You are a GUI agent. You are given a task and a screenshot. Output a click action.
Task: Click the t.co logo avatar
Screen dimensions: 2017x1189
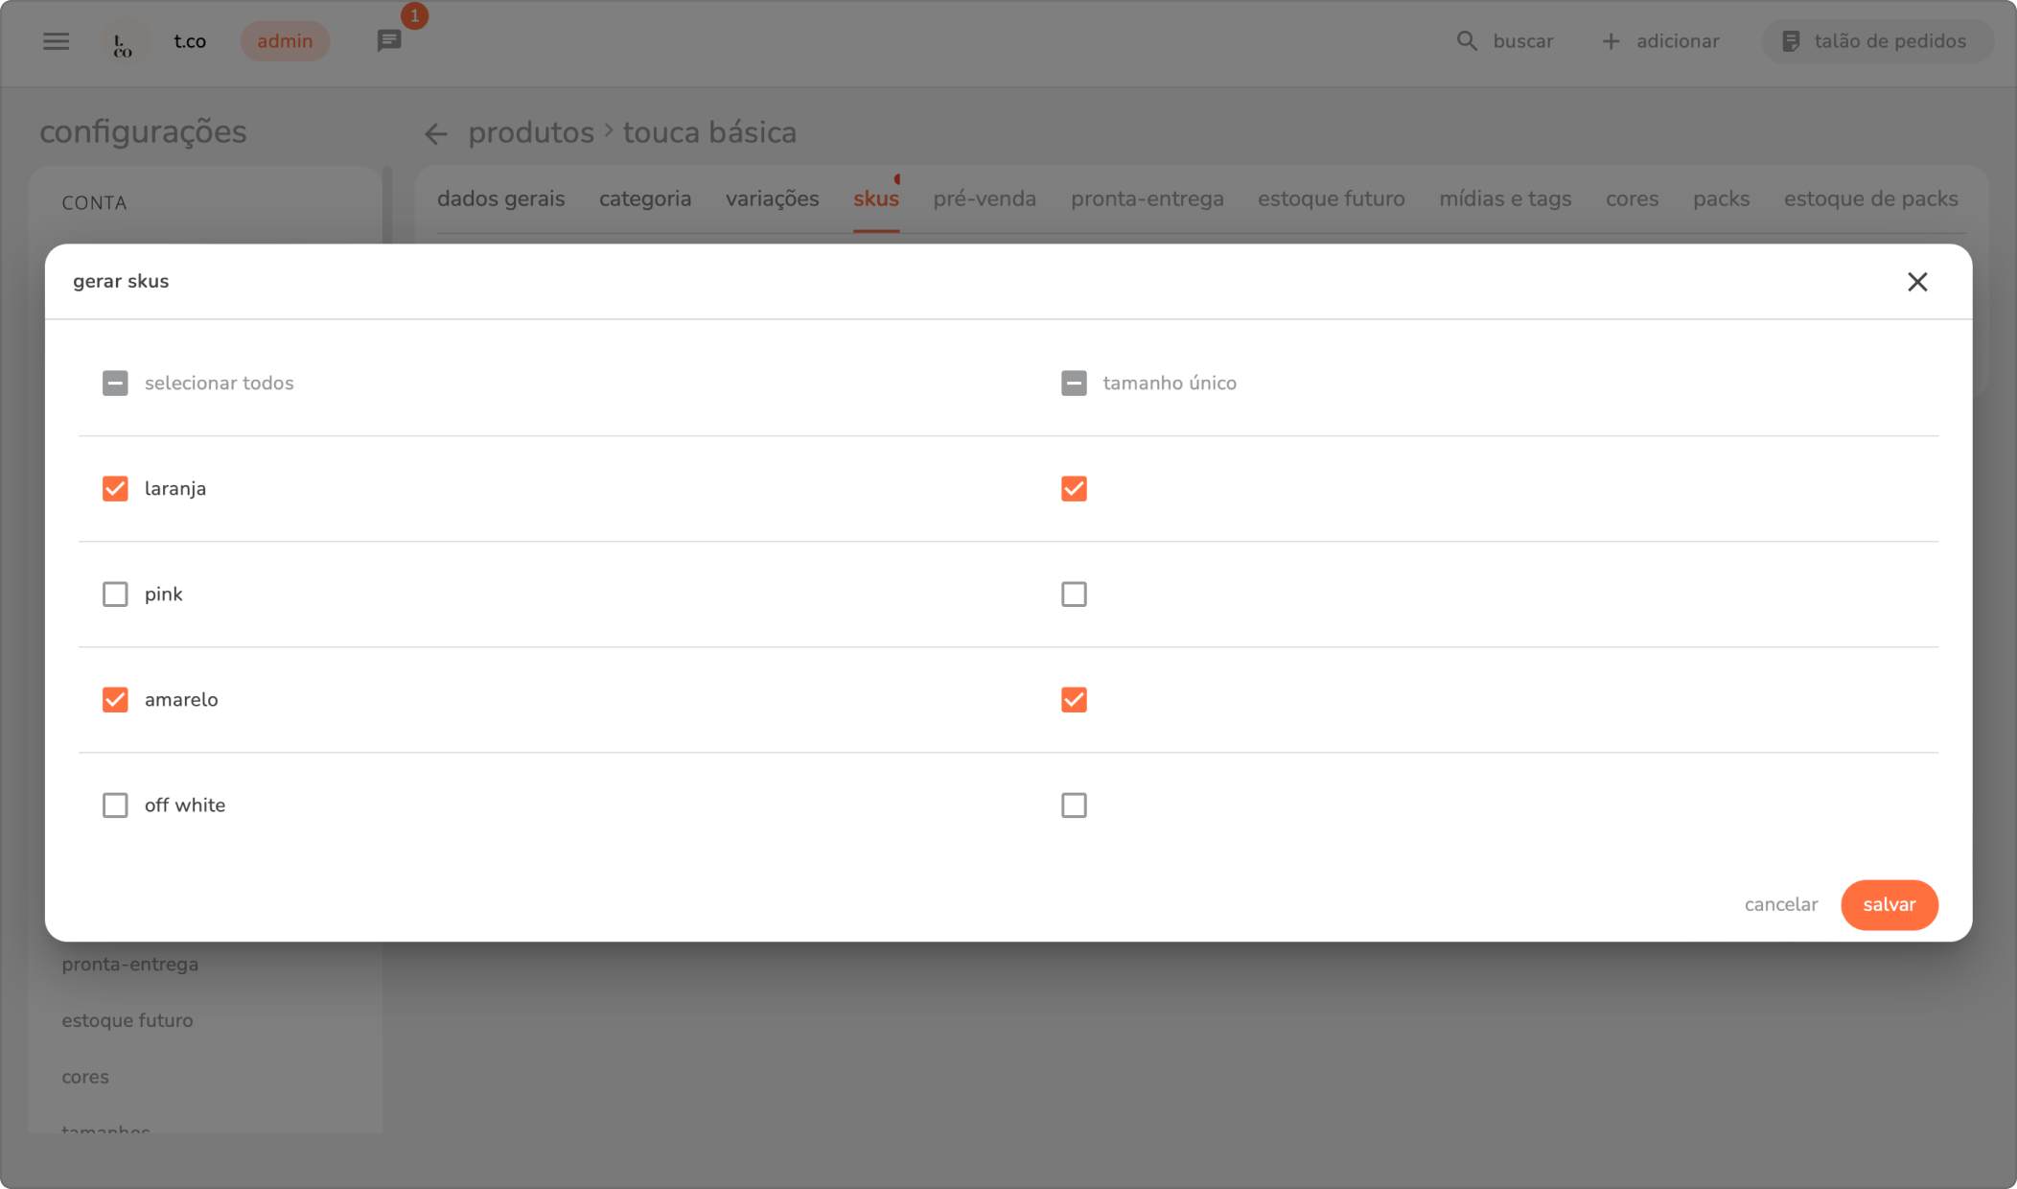click(x=125, y=42)
